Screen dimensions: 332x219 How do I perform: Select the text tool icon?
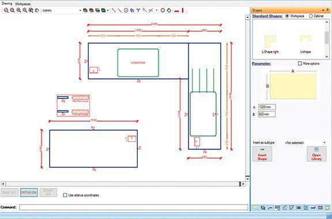coord(138,10)
